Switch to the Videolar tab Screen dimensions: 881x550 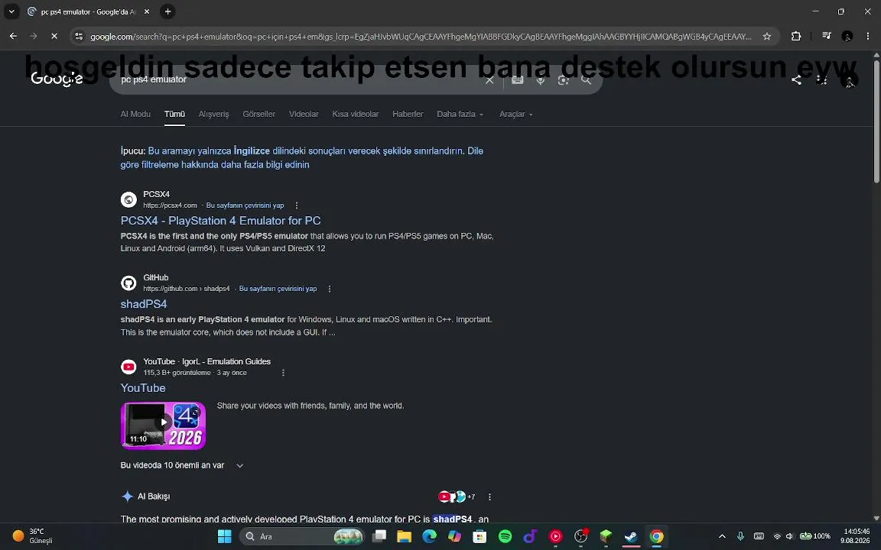304,114
